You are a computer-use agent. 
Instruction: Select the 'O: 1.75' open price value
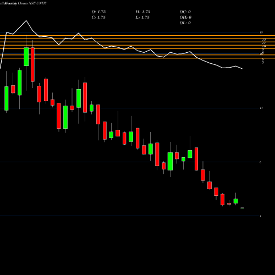(98, 12)
